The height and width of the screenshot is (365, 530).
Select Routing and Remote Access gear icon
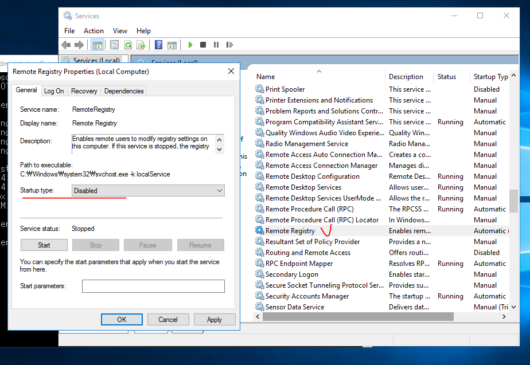coord(259,252)
